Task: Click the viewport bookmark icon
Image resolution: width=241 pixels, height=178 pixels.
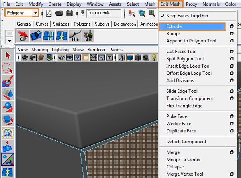Action: [x=41, y=58]
